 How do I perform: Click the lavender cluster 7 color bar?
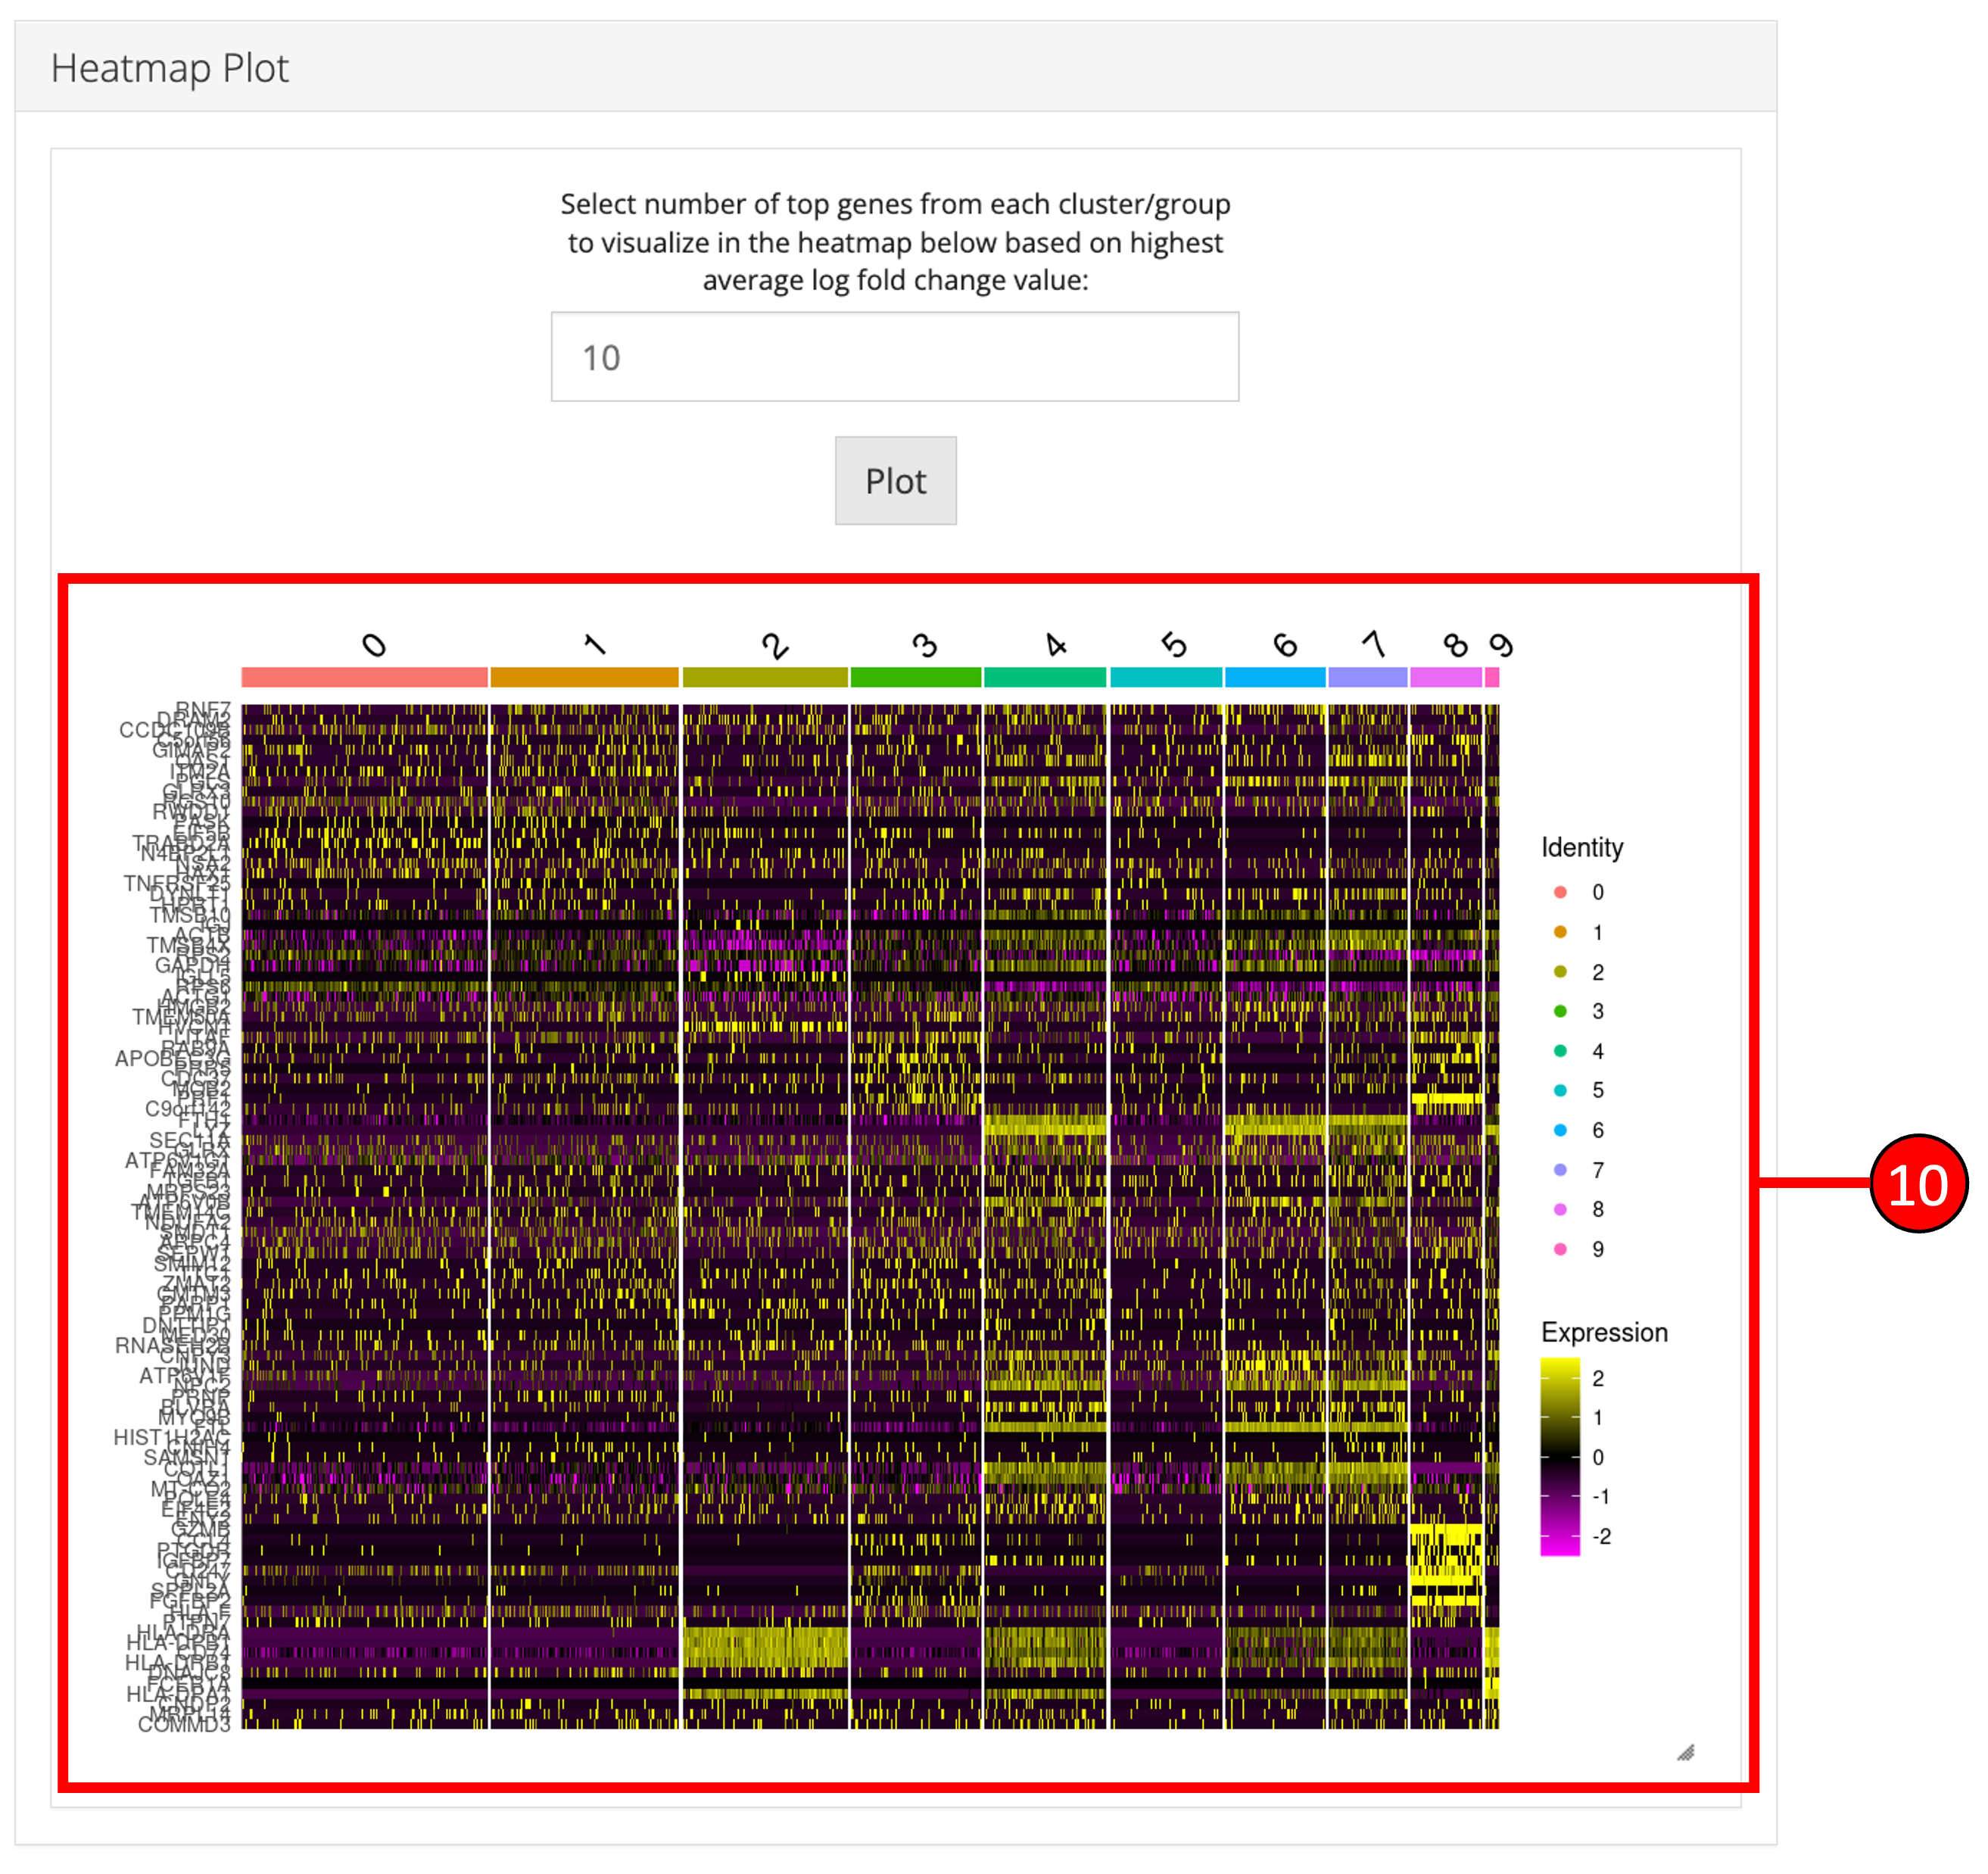coord(1367,677)
